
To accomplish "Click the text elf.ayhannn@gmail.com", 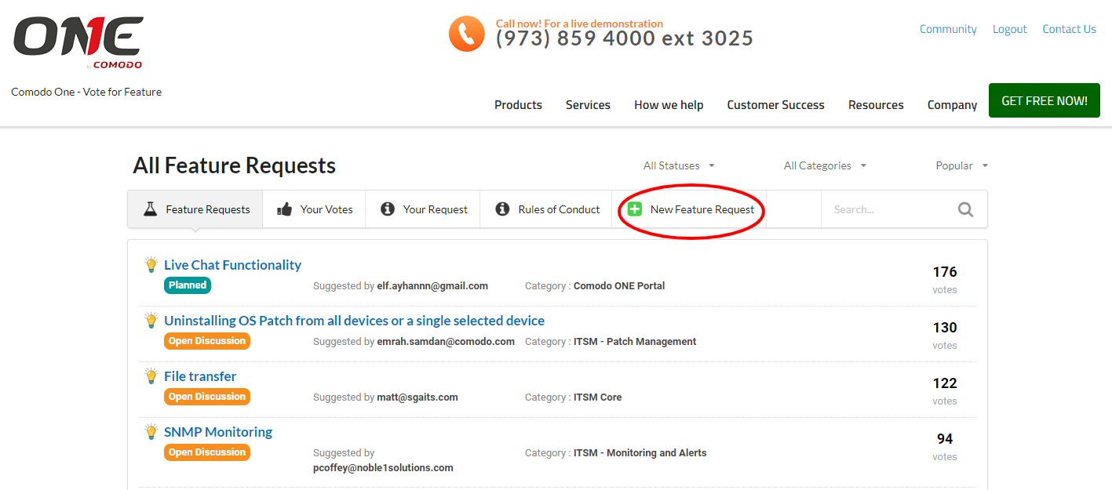I will pyautogui.click(x=432, y=286).
